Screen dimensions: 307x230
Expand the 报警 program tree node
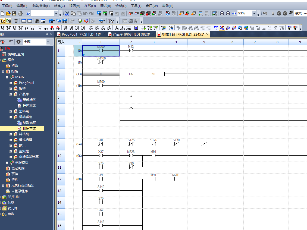[x=11, y=89]
